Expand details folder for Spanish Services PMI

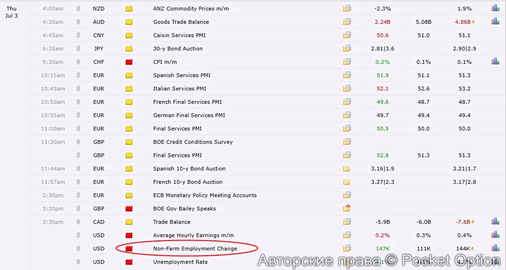pos(347,75)
